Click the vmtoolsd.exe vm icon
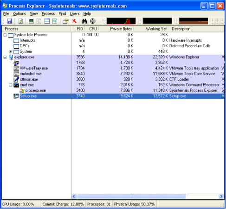Screen dimensions: 226x209 [x=16, y=74]
